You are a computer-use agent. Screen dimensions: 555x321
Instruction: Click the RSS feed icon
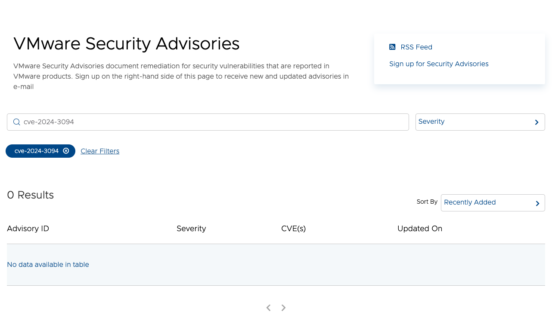click(x=392, y=47)
